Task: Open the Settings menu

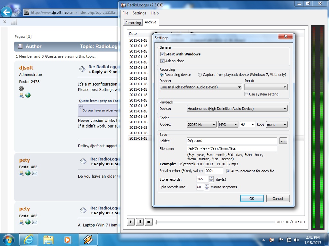Action: coord(139,13)
